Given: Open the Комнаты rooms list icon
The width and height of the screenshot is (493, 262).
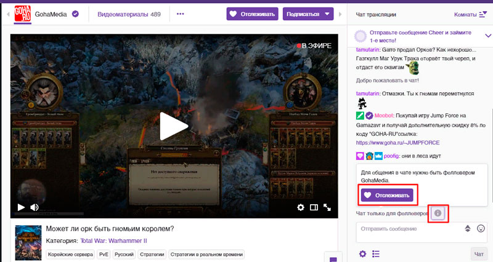Looking at the screenshot, I should tap(483, 14).
